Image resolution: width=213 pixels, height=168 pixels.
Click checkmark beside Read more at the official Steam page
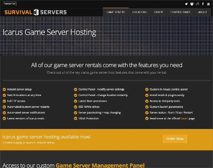tap(147, 118)
